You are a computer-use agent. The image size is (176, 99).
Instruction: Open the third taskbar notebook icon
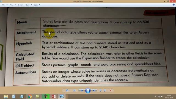pyautogui.click(x=22, y=97)
